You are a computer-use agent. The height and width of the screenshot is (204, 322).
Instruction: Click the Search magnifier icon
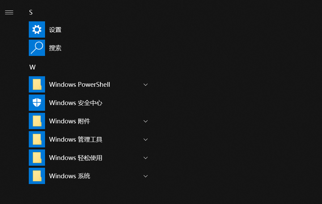point(37,48)
